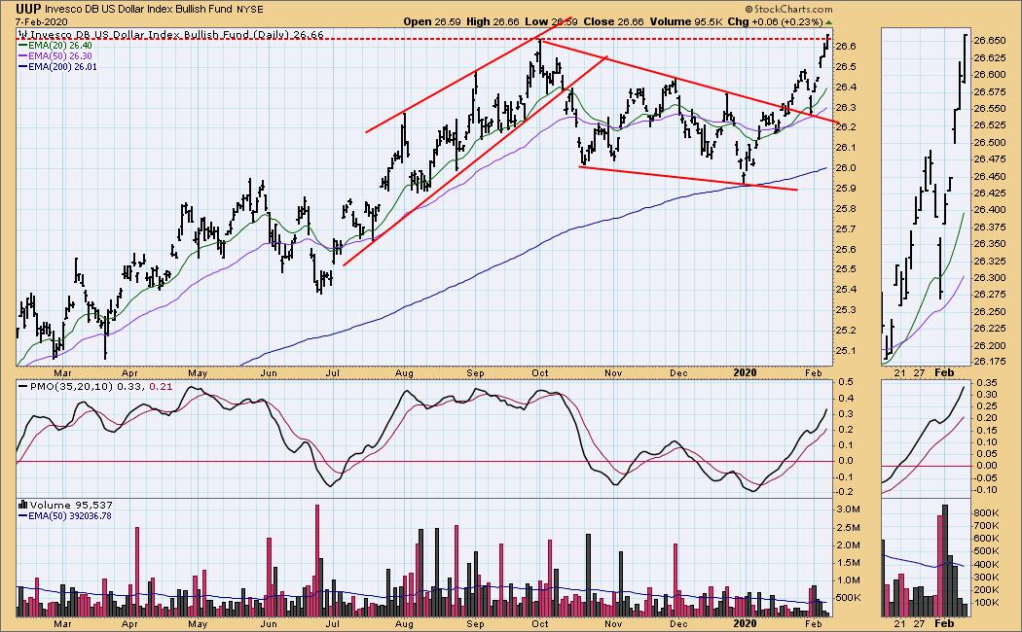Select the UUP ticker symbol
Viewport: 1022px width, 632px height.
[28, 9]
